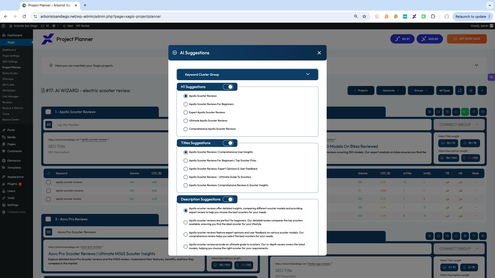Screen dimensions: 495x278
Task: Click the 93.37 XAGS balance button
Action: [x=402, y=39]
